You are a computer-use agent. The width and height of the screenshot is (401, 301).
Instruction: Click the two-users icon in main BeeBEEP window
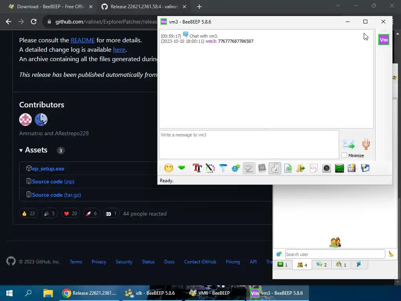coord(335,242)
